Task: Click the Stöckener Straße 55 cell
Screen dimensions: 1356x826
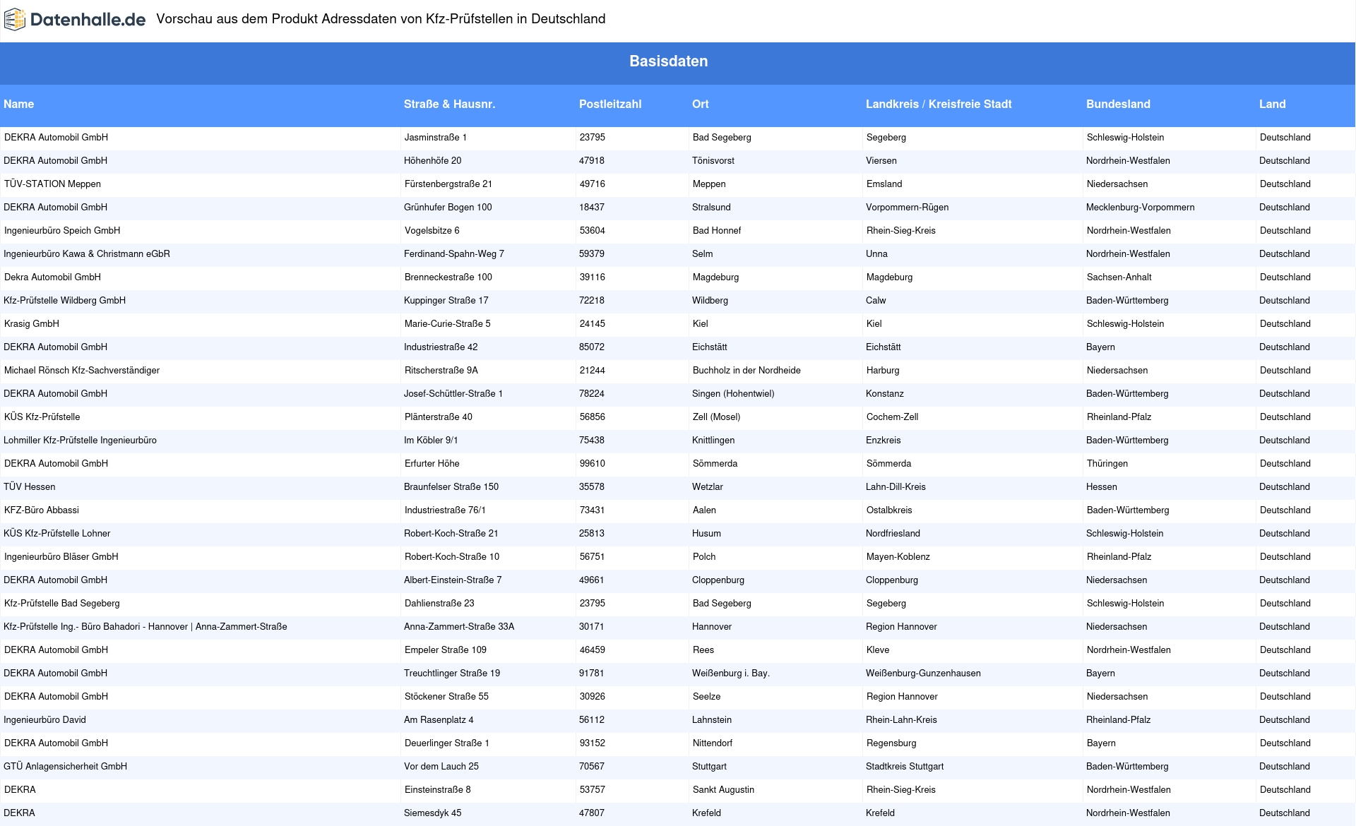Action: (446, 696)
